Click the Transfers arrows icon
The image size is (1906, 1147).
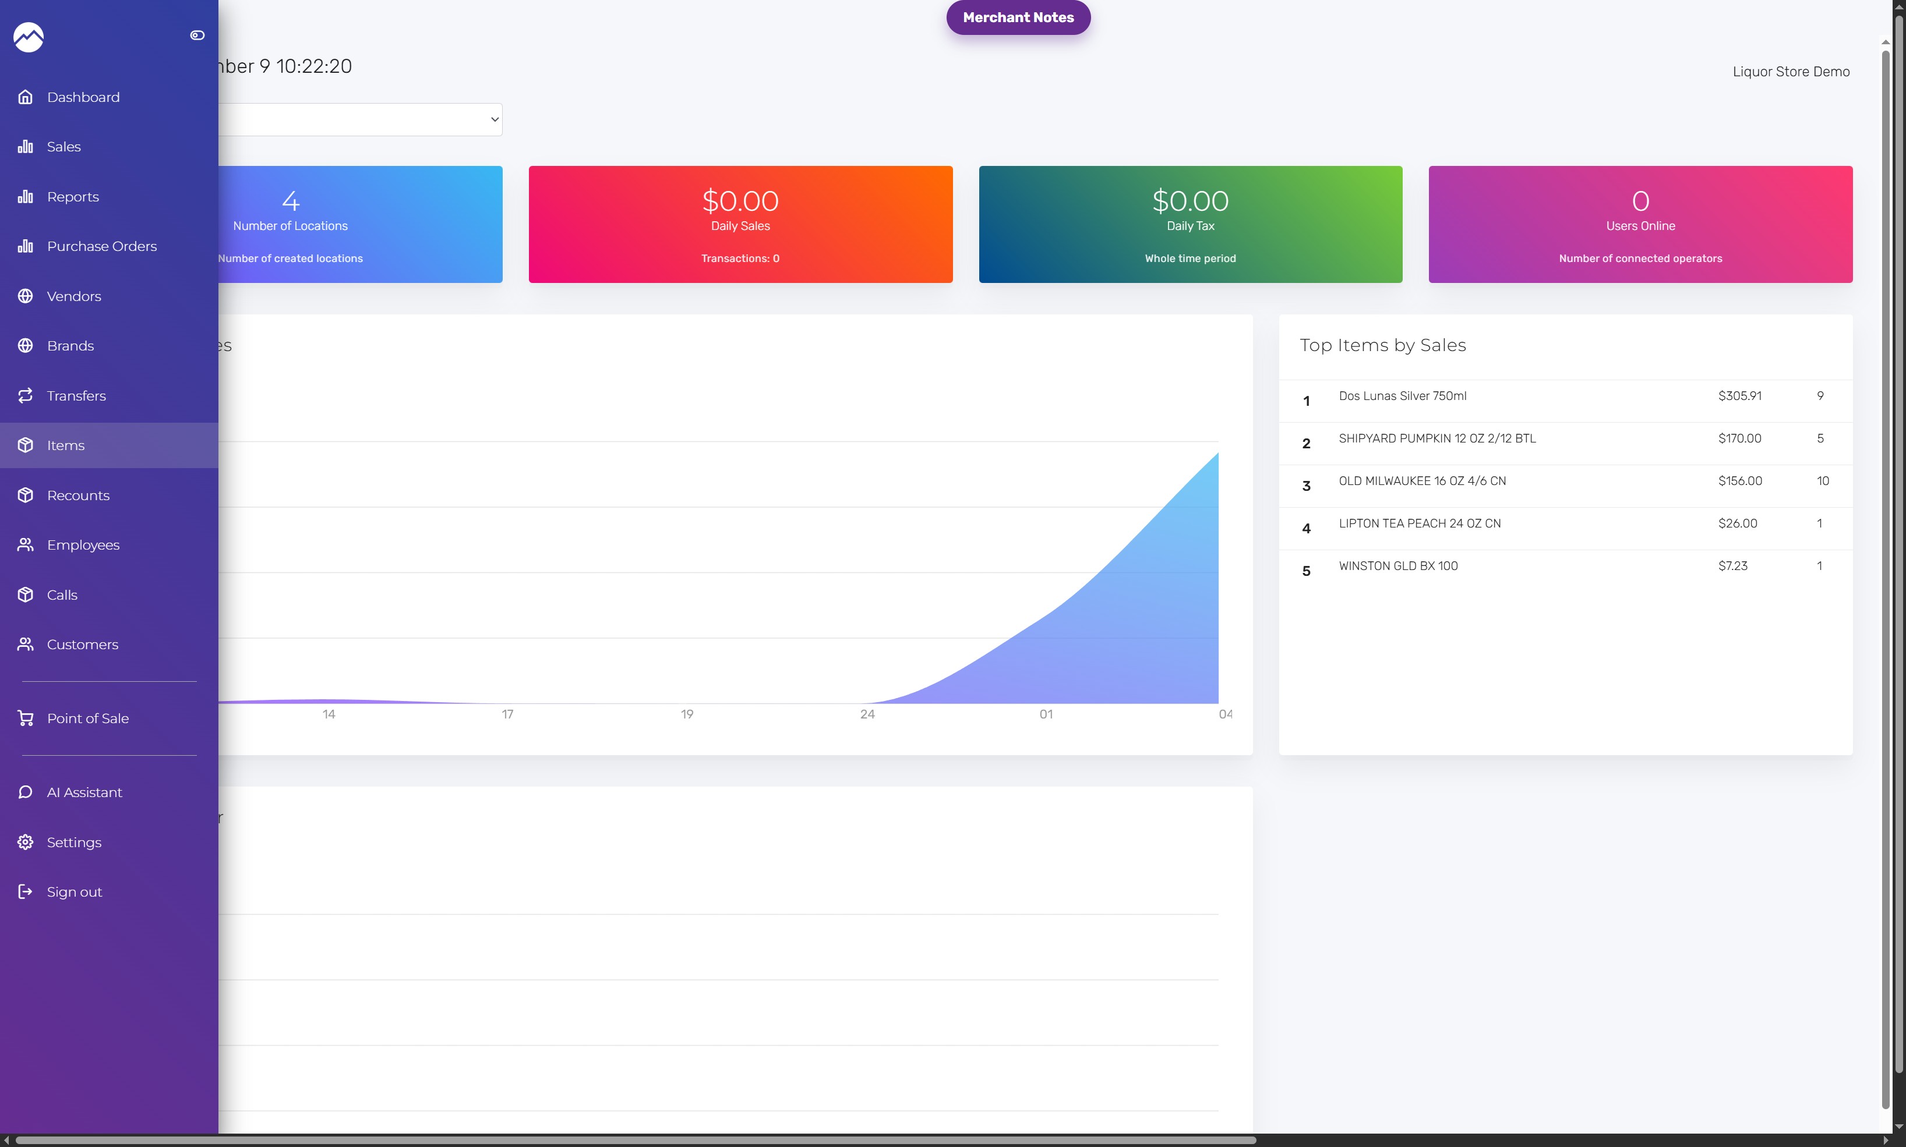click(x=26, y=395)
